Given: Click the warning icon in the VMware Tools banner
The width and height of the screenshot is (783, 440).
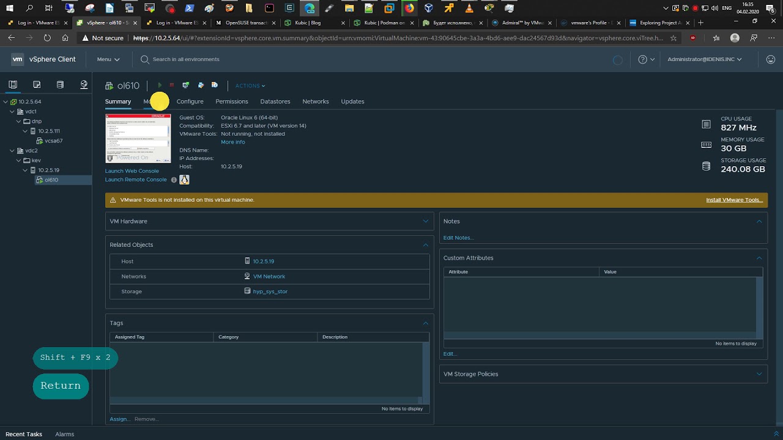Looking at the screenshot, I should point(113,200).
